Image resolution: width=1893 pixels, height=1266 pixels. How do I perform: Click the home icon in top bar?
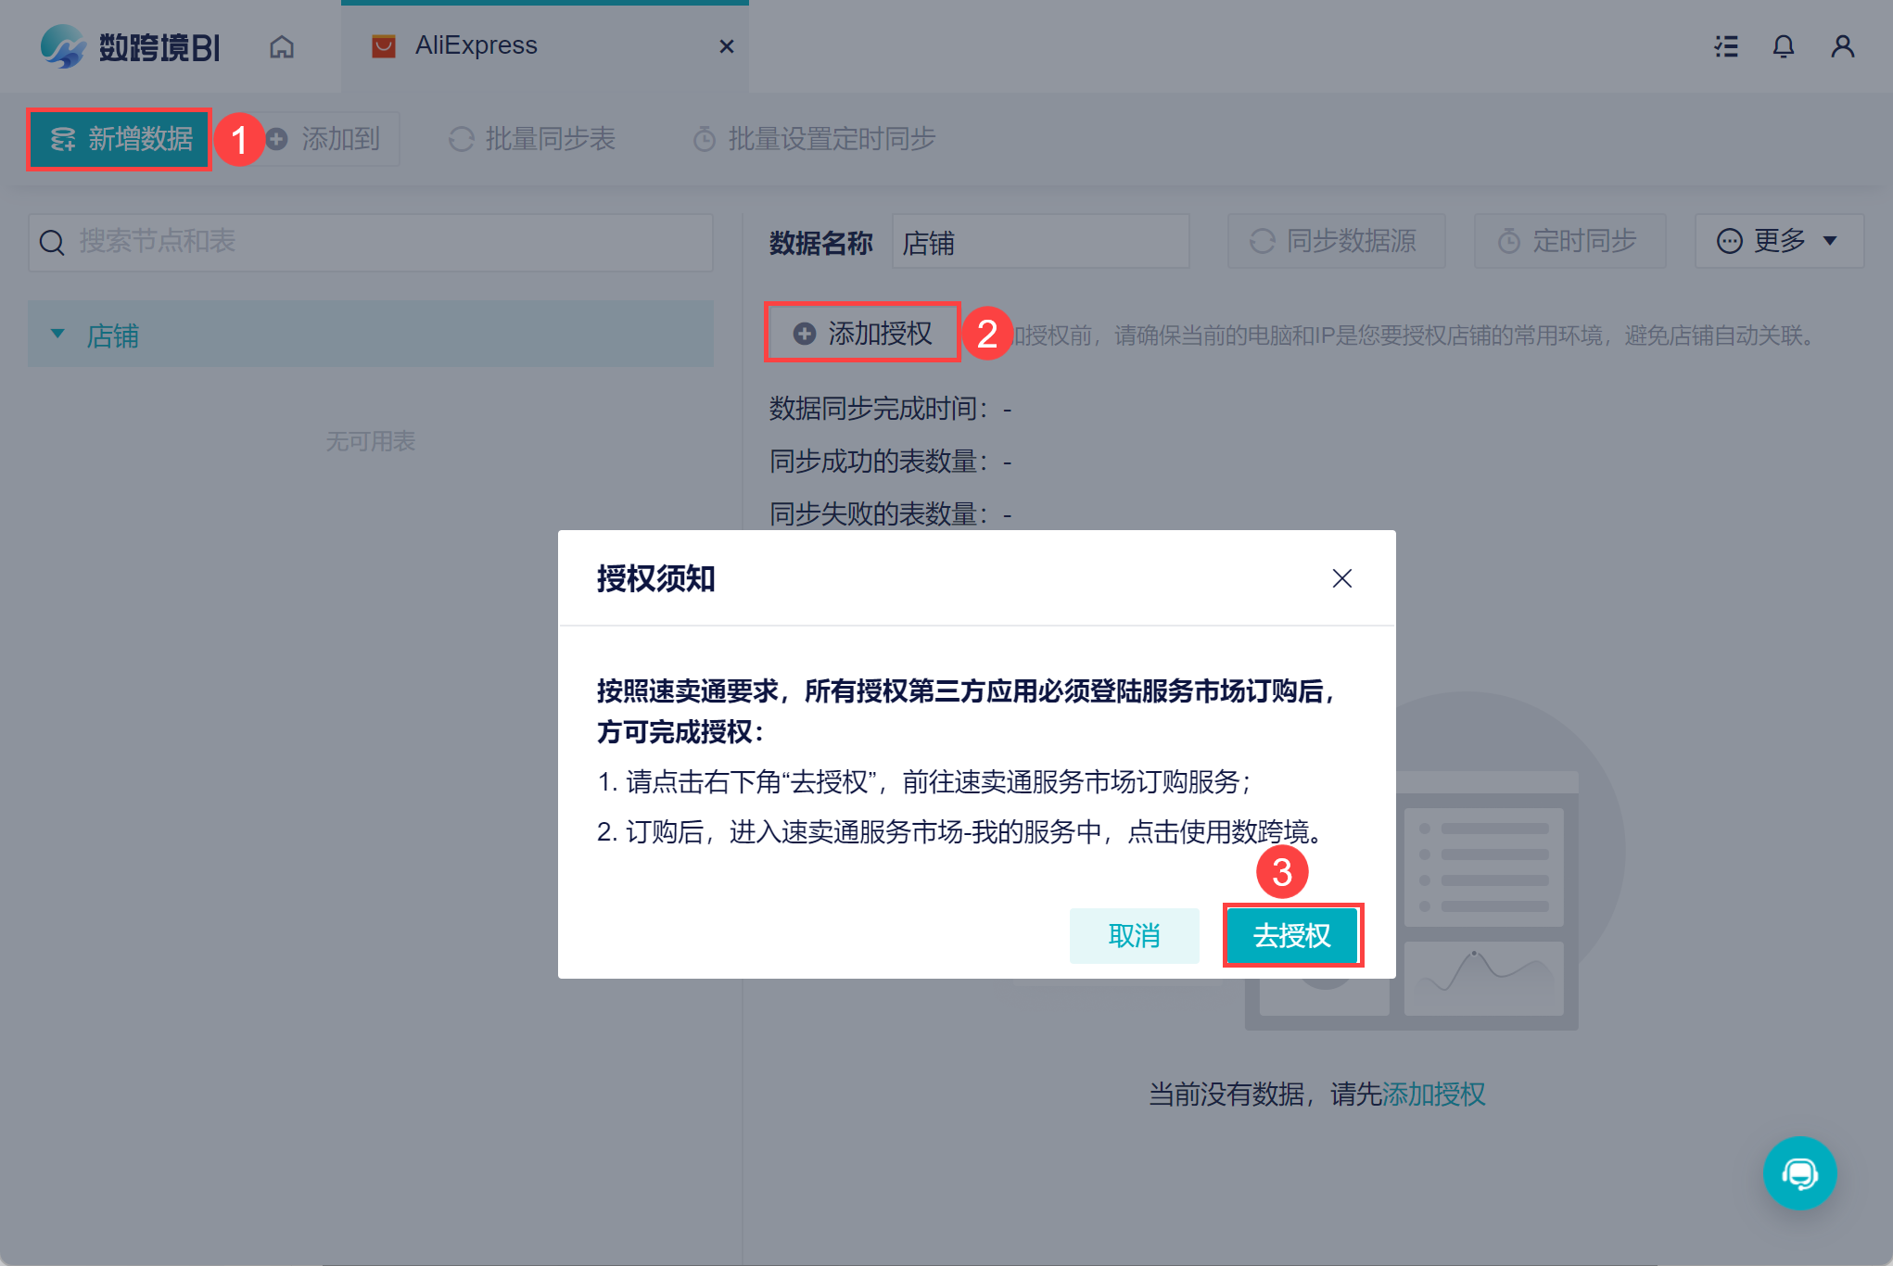tap(282, 46)
